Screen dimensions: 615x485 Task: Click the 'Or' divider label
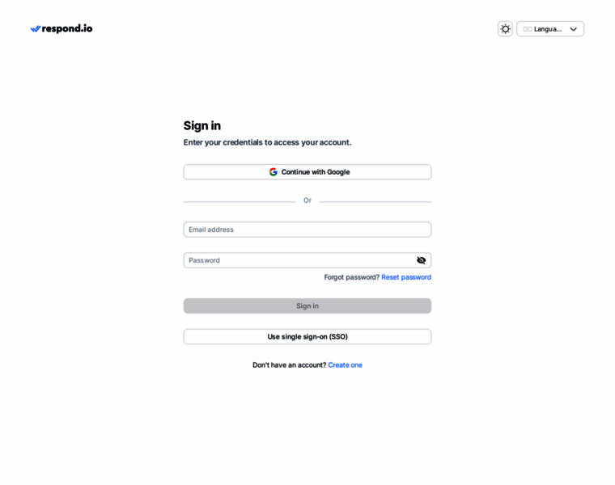pos(307,200)
